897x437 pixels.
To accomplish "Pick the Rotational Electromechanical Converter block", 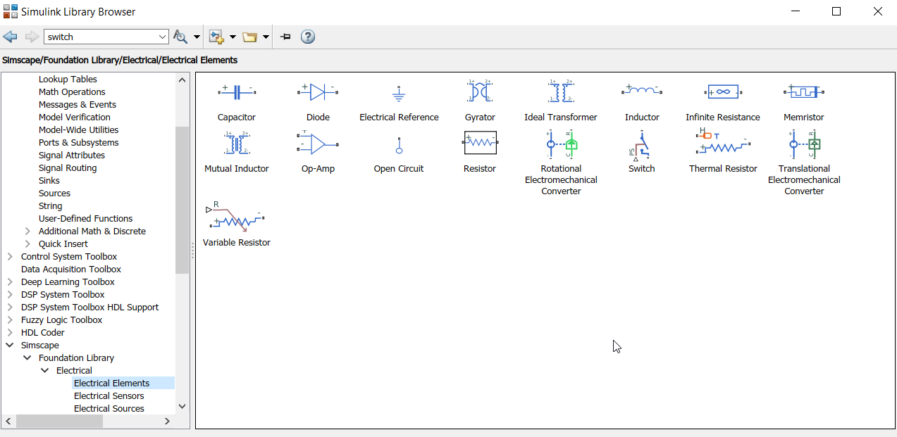I will [x=561, y=144].
